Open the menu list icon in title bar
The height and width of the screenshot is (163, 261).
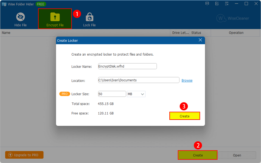point(227,4)
